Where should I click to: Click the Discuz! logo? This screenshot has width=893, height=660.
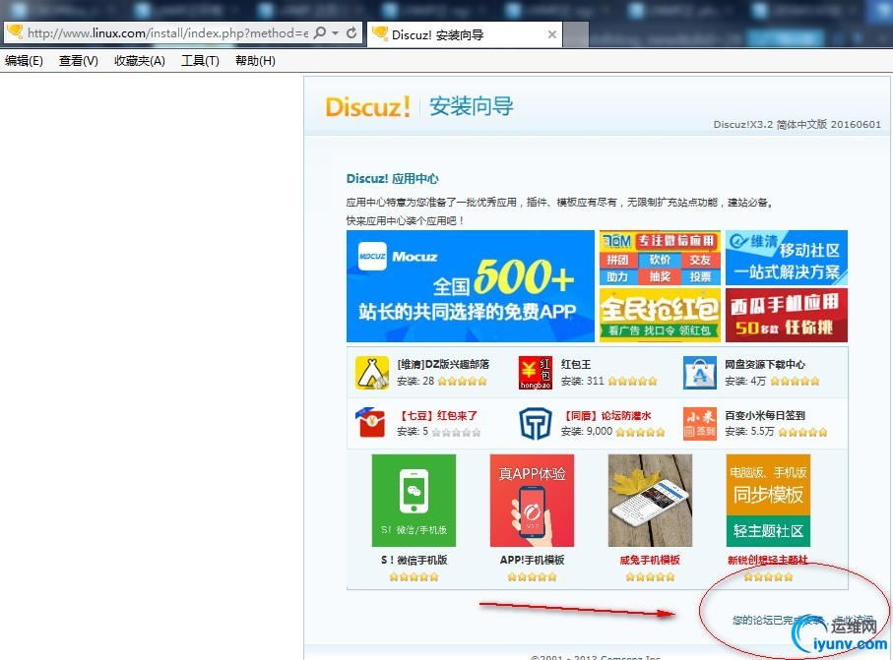tap(367, 106)
